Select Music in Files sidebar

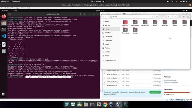click(111, 44)
